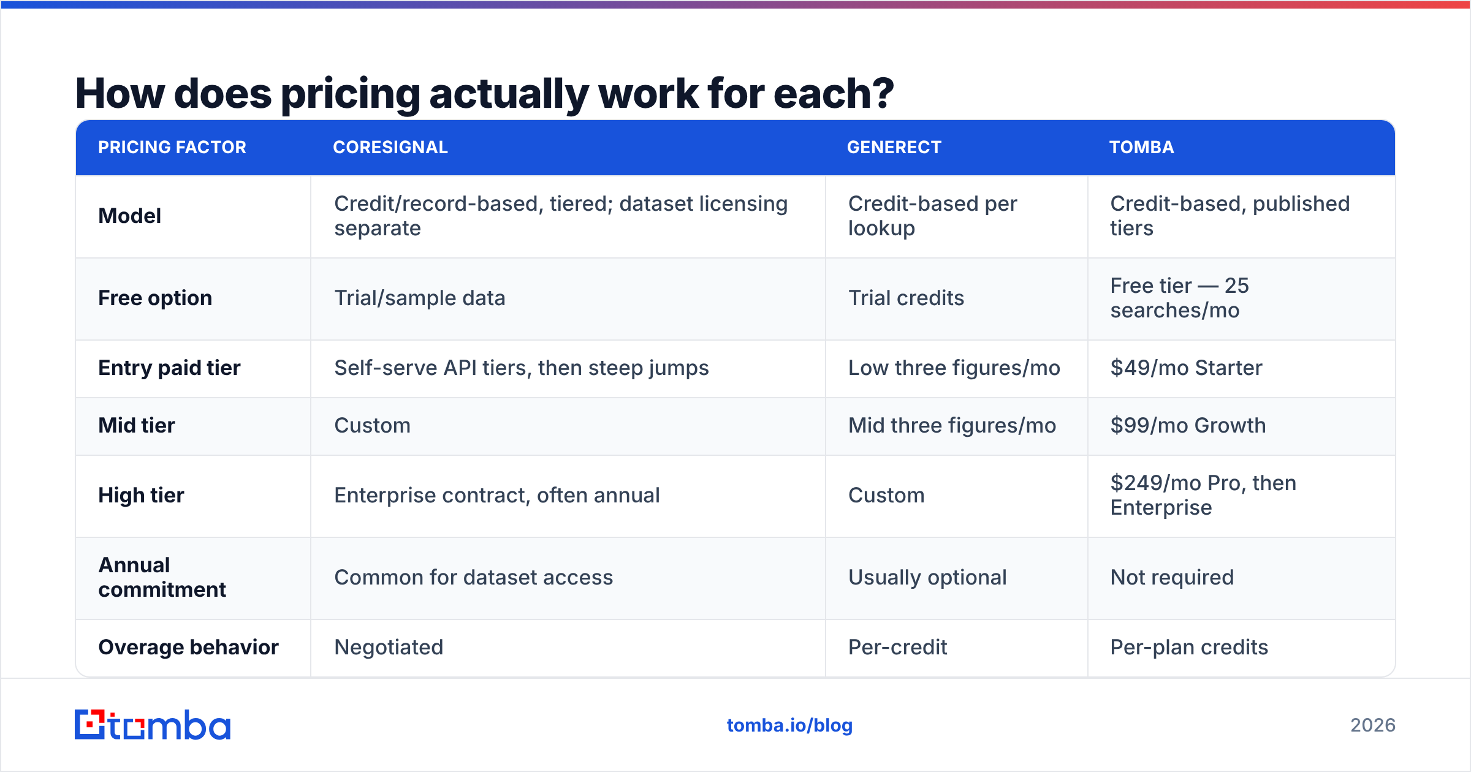Click the '$99/mo Growth' cell
This screenshot has height=772, width=1471.
tap(1188, 425)
